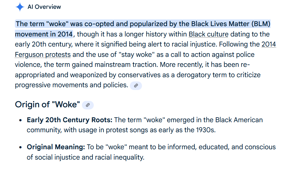The image size is (297, 169).
Task: Click the highlighted "movement in 2014" text
Action: pyautogui.click(x=44, y=34)
